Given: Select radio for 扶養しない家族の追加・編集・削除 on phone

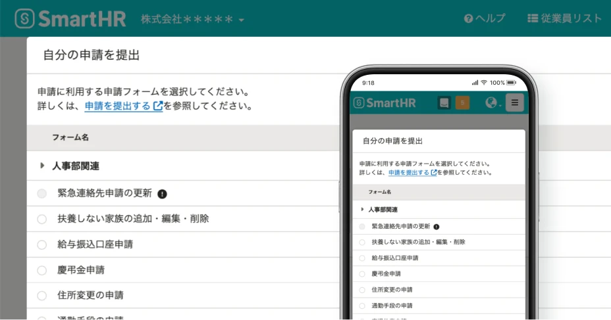Looking at the screenshot, I should (x=362, y=242).
